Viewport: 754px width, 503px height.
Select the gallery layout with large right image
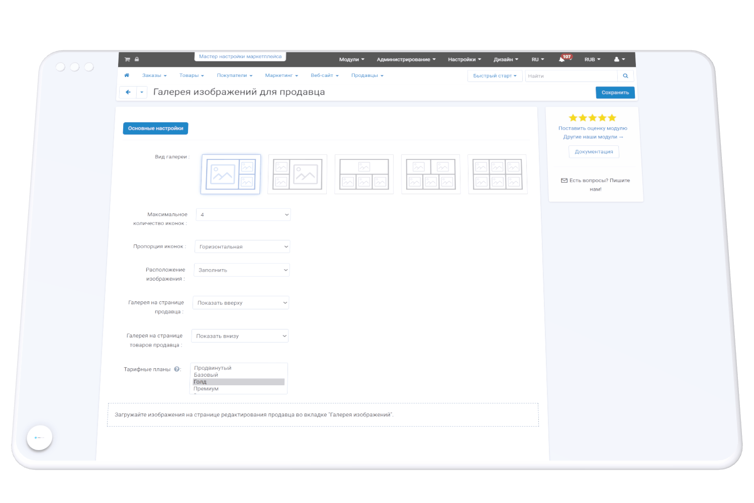click(x=298, y=174)
